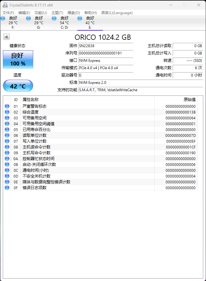Click status orb for attribute 08 主机读命令计数

pyautogui.click(x=7, y=147)
